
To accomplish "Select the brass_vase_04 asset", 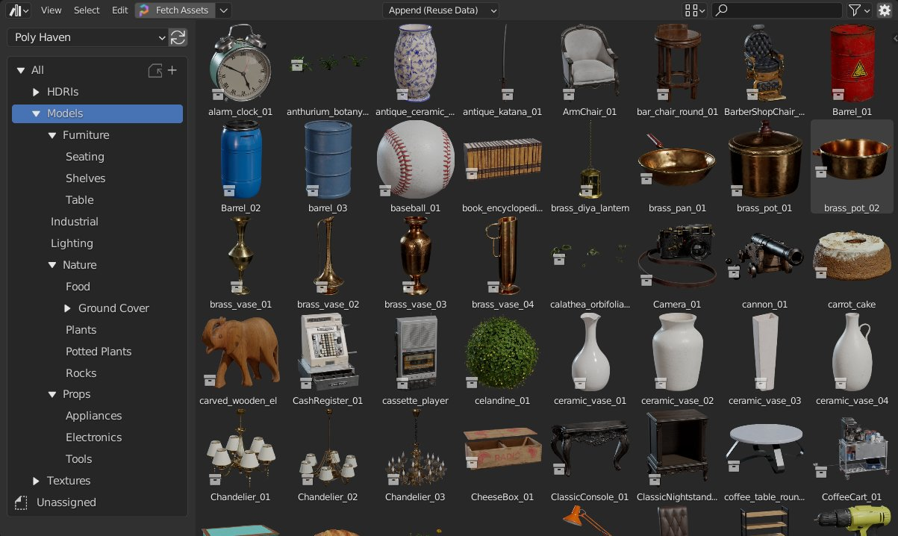I will click(x=502, y=256).
